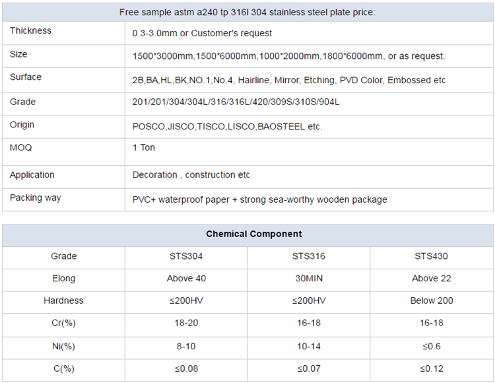Click the Size value listing sheet dimensions
Viewport: 495px width, 383px height.
288,56
